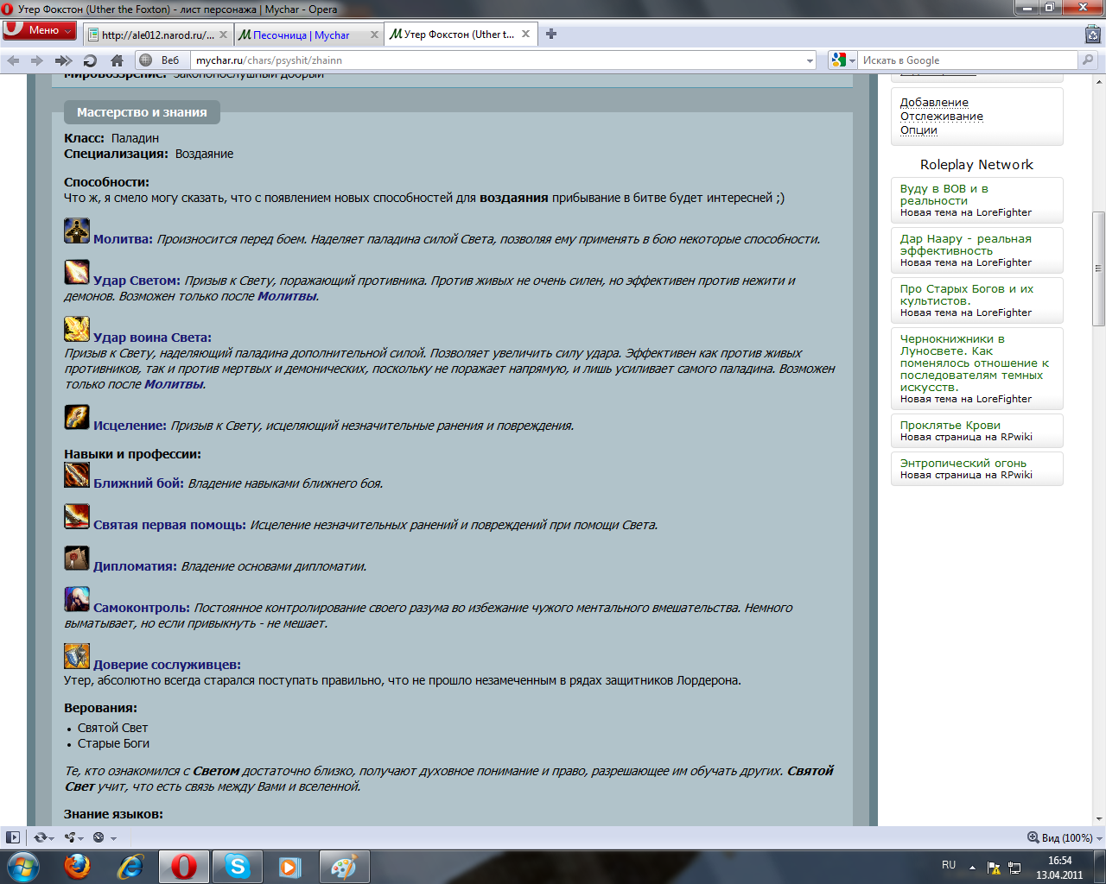The width and height of the screenshot is (1106, 884).
Task: Open the Opera Меню button
Action: (x=40, y=30)
